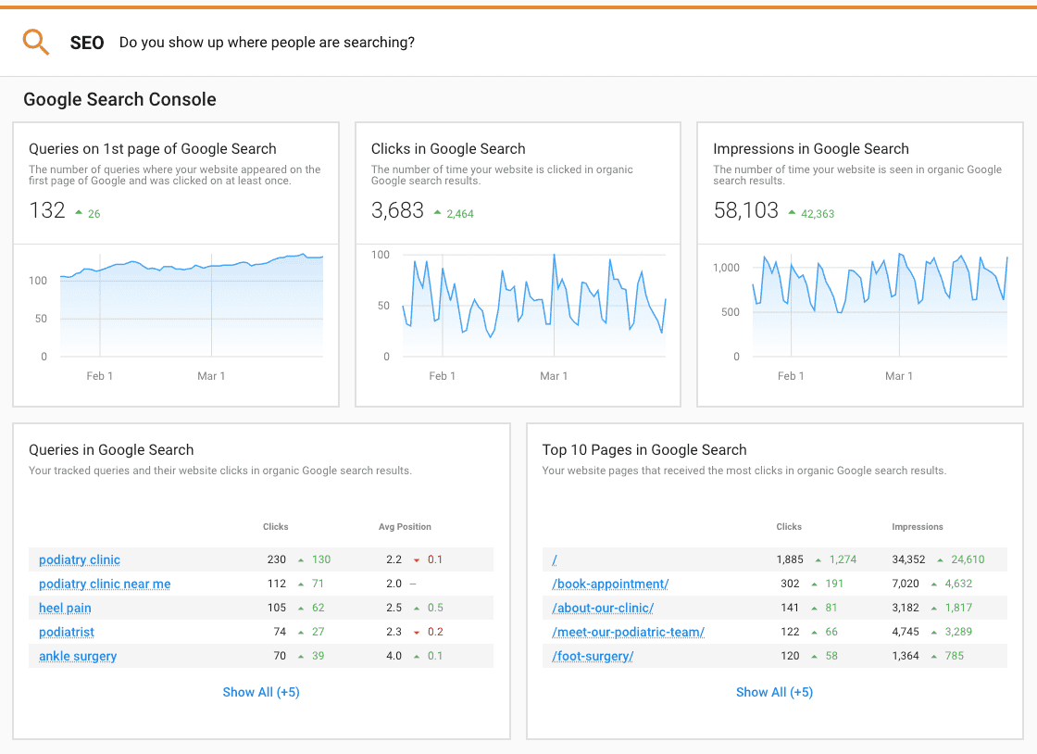Click the orange SEO magnifying glass icon
Image resolution: width=1037 pixels, height=754 pixels.
coord(35,42)
